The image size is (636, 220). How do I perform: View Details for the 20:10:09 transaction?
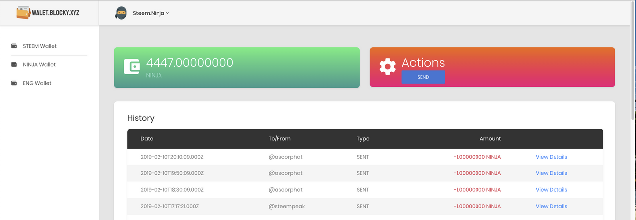[552, 157]
